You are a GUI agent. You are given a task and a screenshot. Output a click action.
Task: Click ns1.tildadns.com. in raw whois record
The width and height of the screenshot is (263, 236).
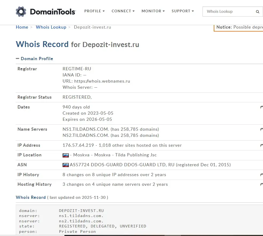(x=81, y=216)
